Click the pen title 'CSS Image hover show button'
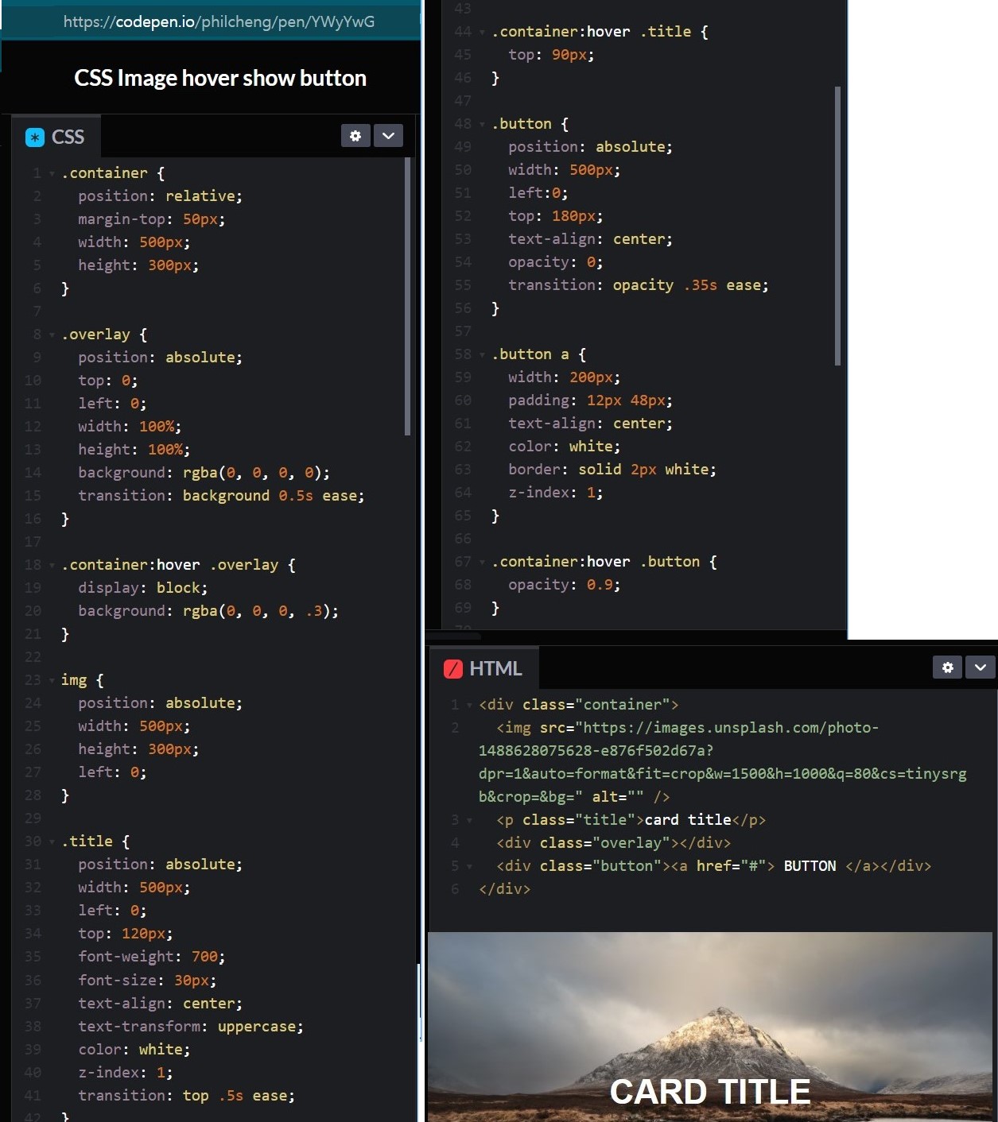Viewport: 998px width, 1122px height. click(220, 78)
